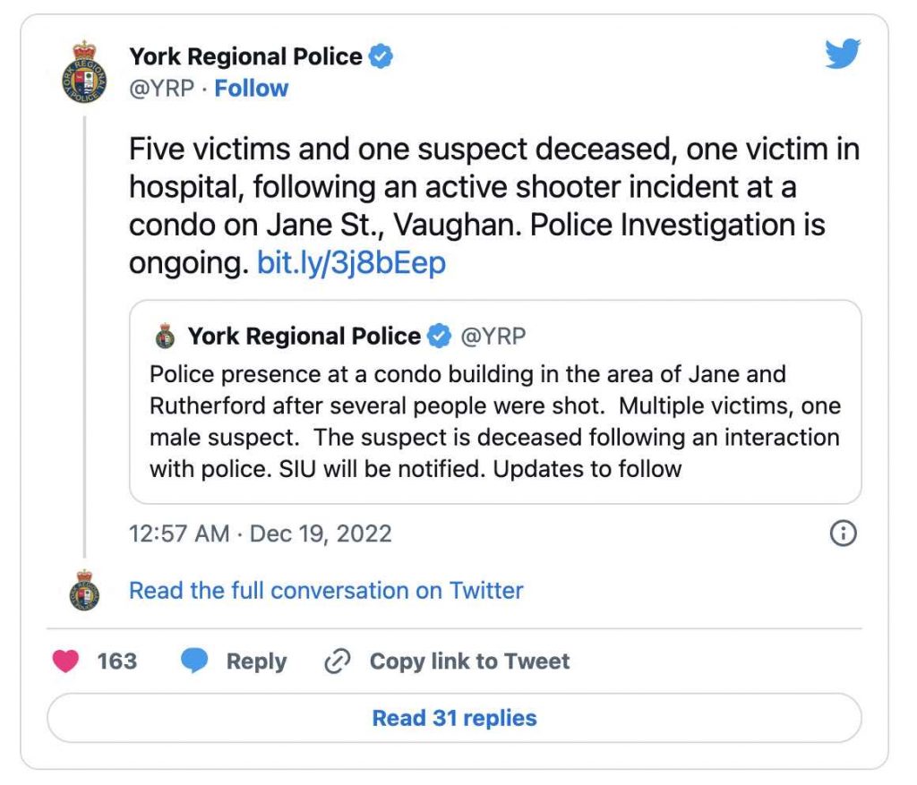The height and width of the screenshot is (785, 917).
Task: Follow the @YRP account
Action: (x=251, y=89)
